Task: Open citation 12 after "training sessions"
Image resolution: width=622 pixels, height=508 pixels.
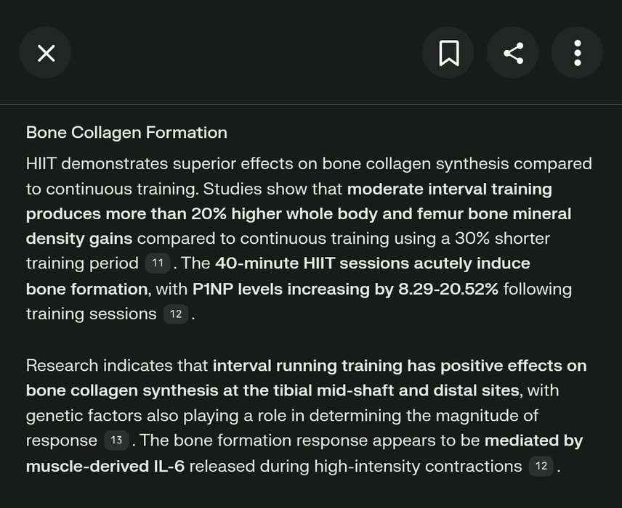Action: pos(175,314)
